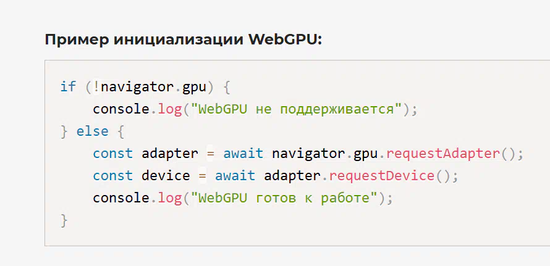Click the first "await" keyword

coord(243,154)
